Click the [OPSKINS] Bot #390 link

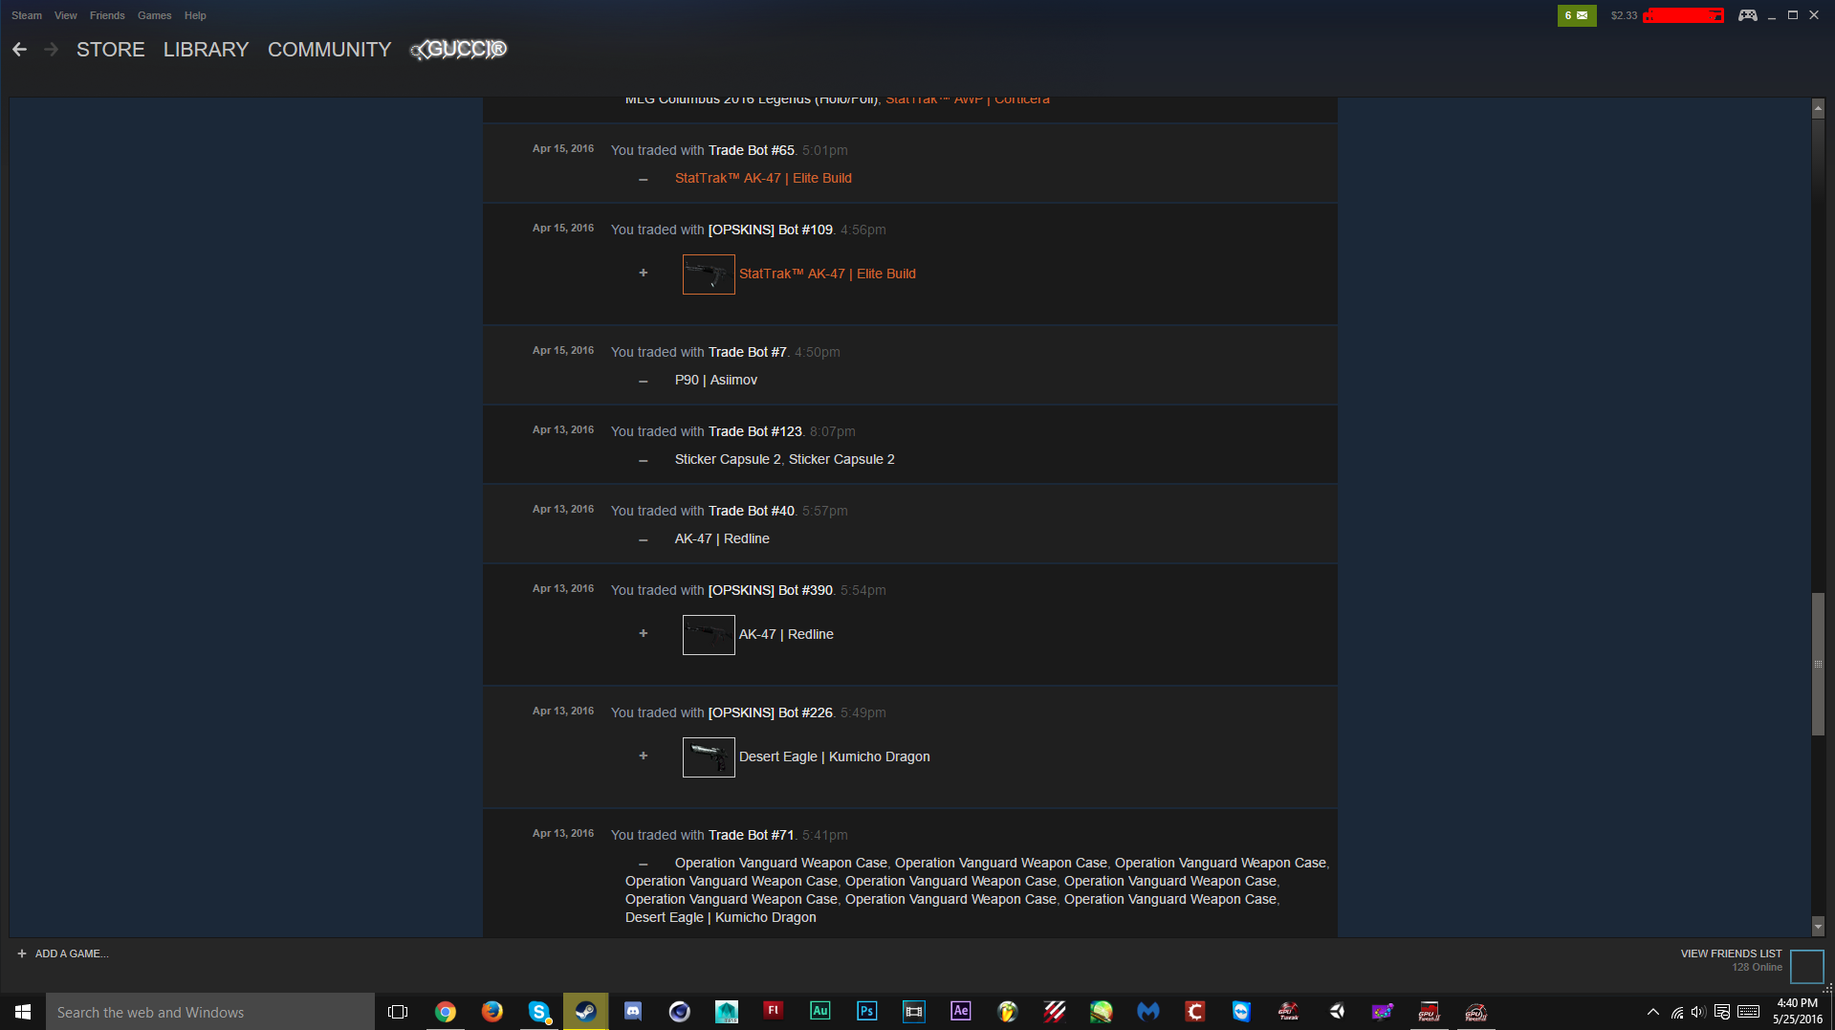pos(770,590)
